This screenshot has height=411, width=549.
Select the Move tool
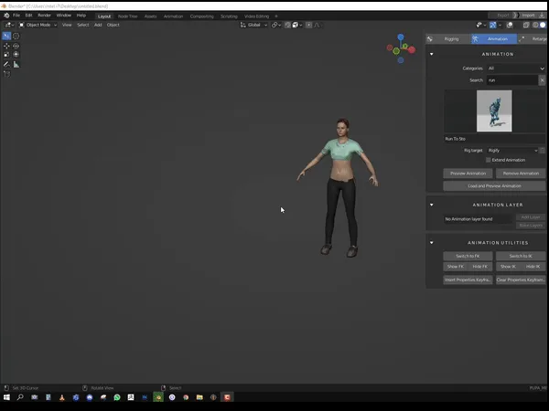(x=6, y=46)
